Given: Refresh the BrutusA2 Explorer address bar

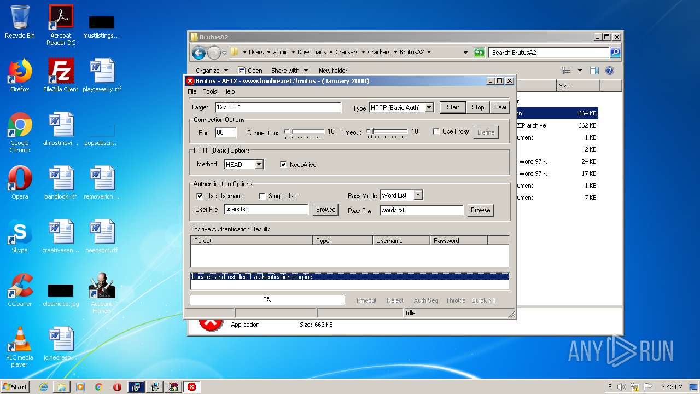Looking at the screenshot, I should [x=479, y=53].
